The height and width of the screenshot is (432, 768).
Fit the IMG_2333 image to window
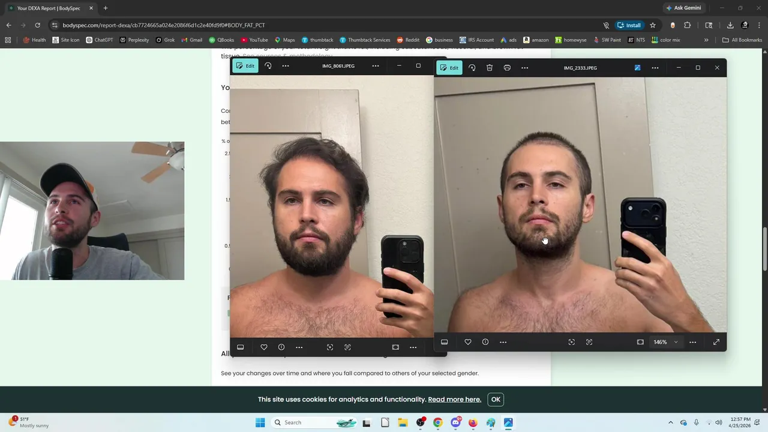(x=640, y=342)
